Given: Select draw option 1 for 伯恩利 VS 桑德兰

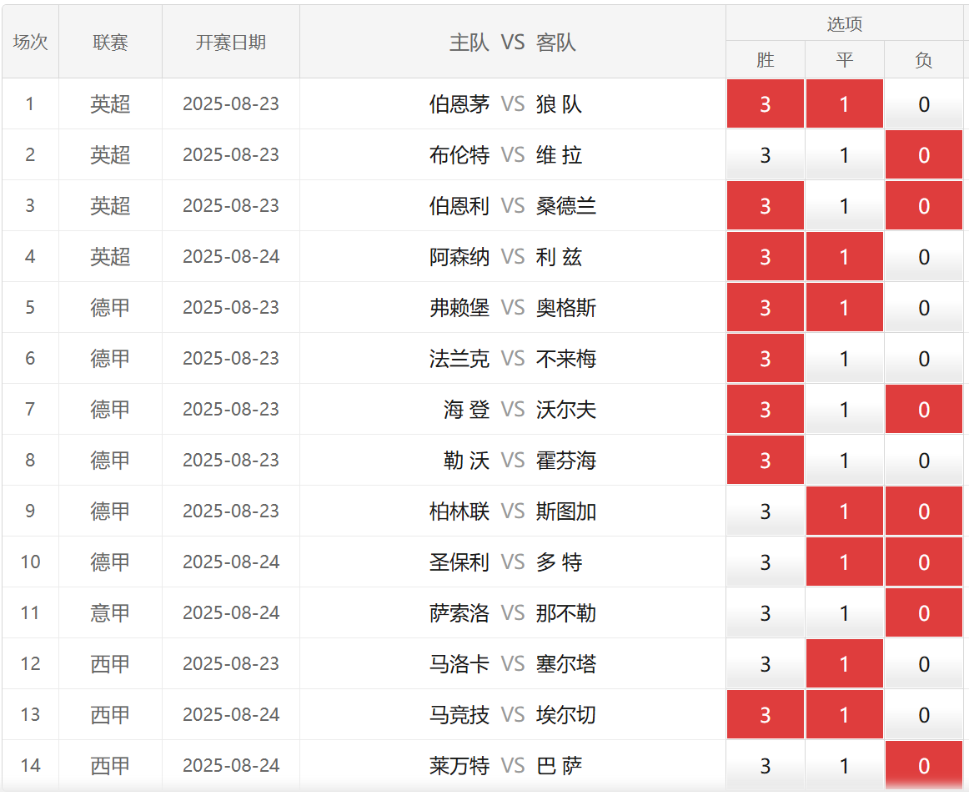Looking at the screenshot, I should [x=844, y=205].
